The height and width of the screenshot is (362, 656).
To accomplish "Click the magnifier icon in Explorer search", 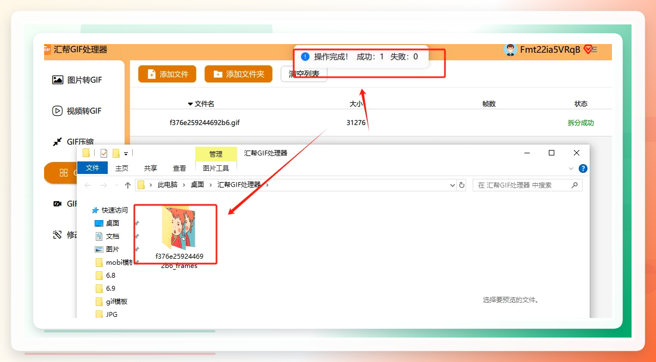I will click(x=574, y=185).
